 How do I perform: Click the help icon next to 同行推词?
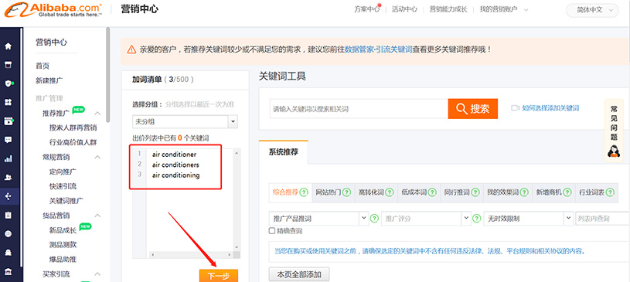475,192
